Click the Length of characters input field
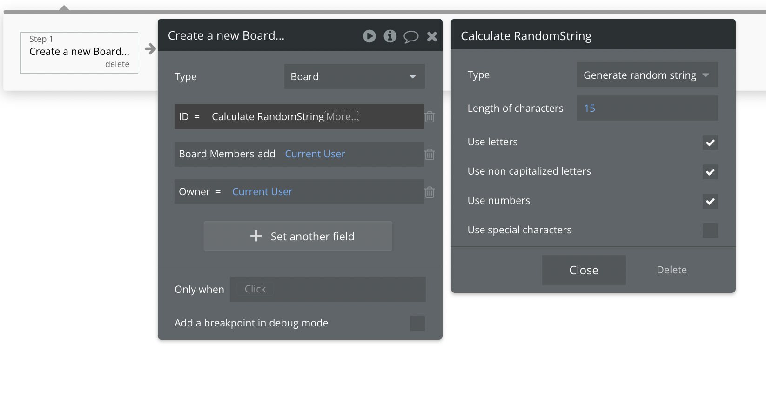The height and width of the screenshot is (394, 766). click(x=647, y=109)
